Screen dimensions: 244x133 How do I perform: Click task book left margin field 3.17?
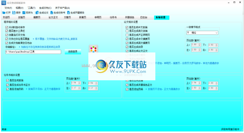click(76, 88)
